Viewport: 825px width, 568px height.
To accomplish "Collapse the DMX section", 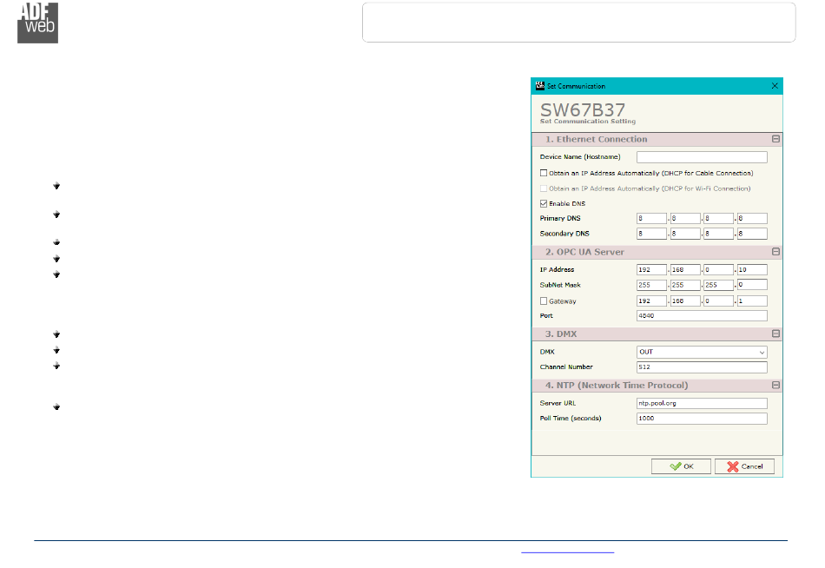I will [775, 334].
